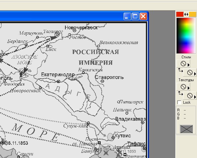Click the Кавказская label on map

click(x=90, y=70)
